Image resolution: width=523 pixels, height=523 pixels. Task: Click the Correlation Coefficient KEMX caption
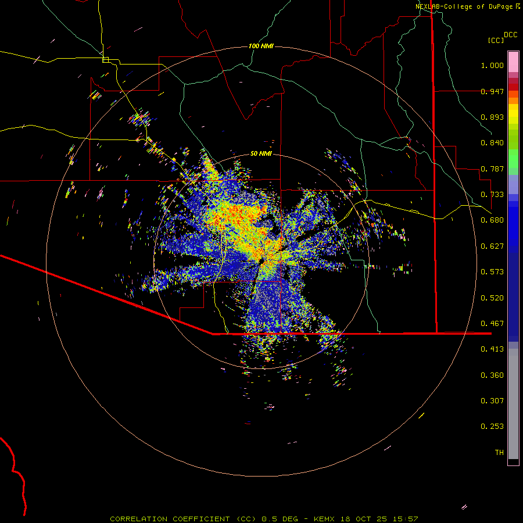point(264,519)
